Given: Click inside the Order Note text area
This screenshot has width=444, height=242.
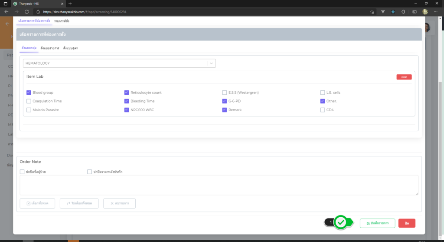Looking at the screenshot, I should click(x=219, y=185).
